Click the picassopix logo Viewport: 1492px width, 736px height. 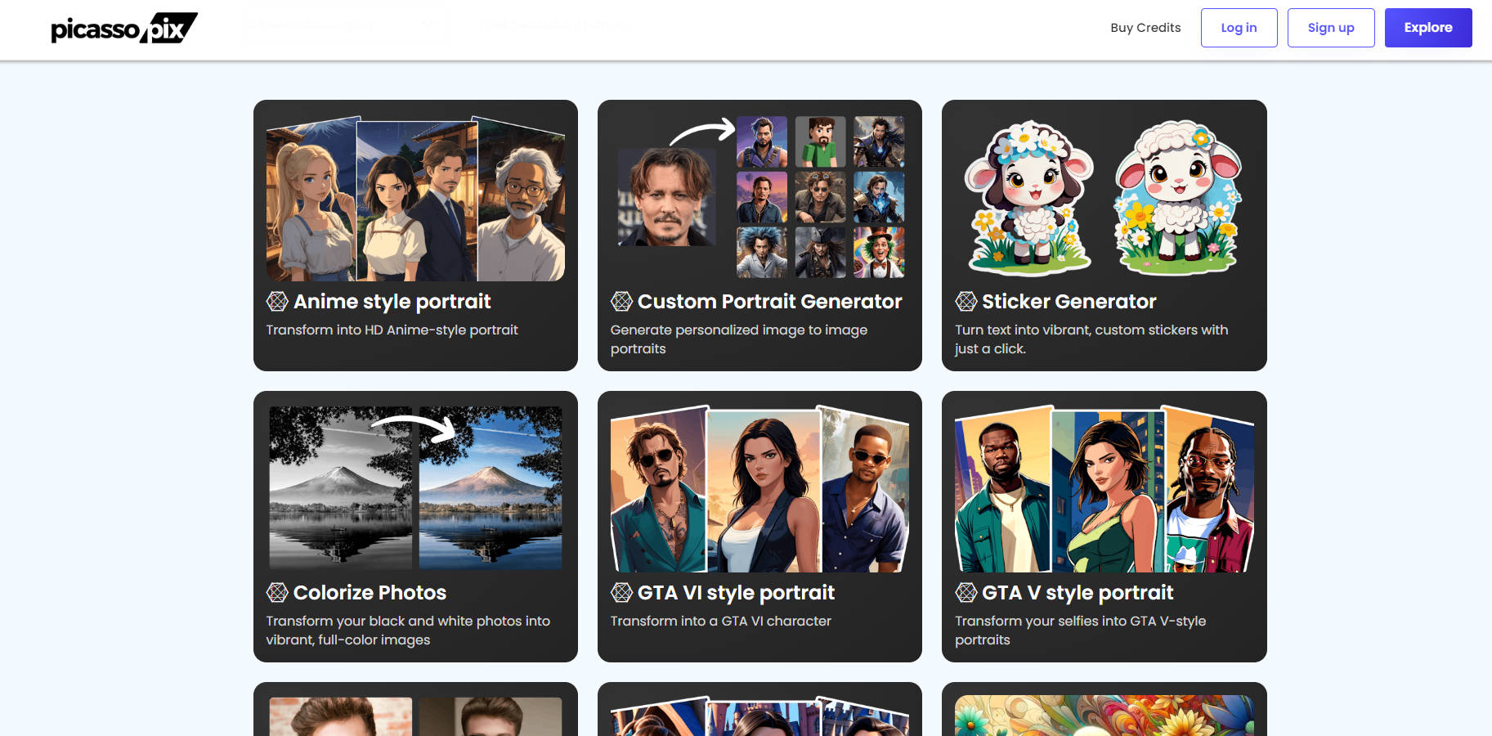coord(123,28)
